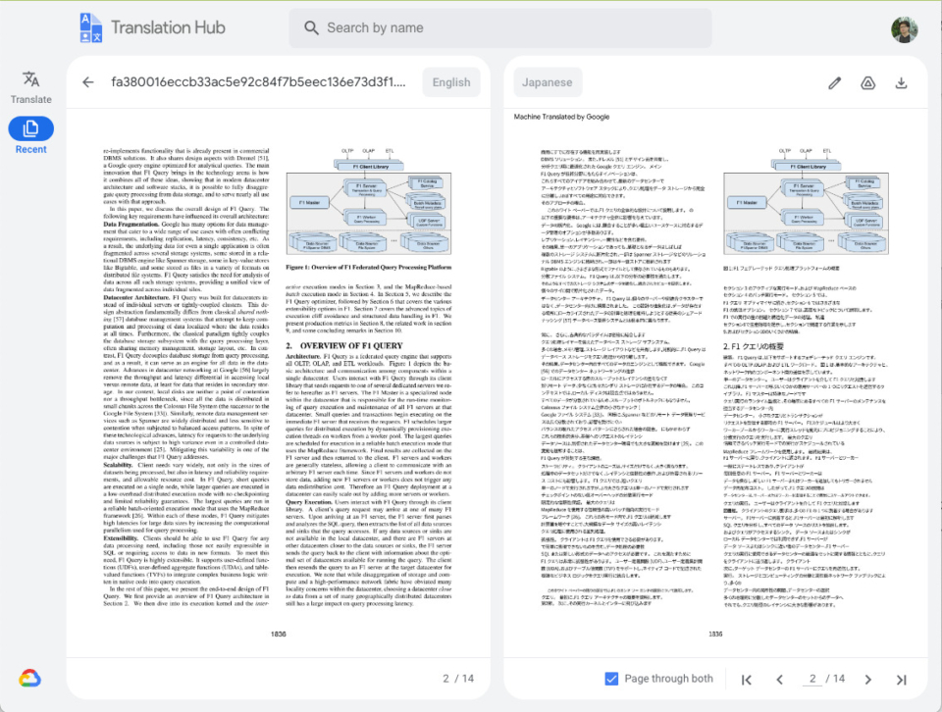This screenshot has width=942, height=712.
Task: Click the search magnifier icon
Action: tap(312, 29)
